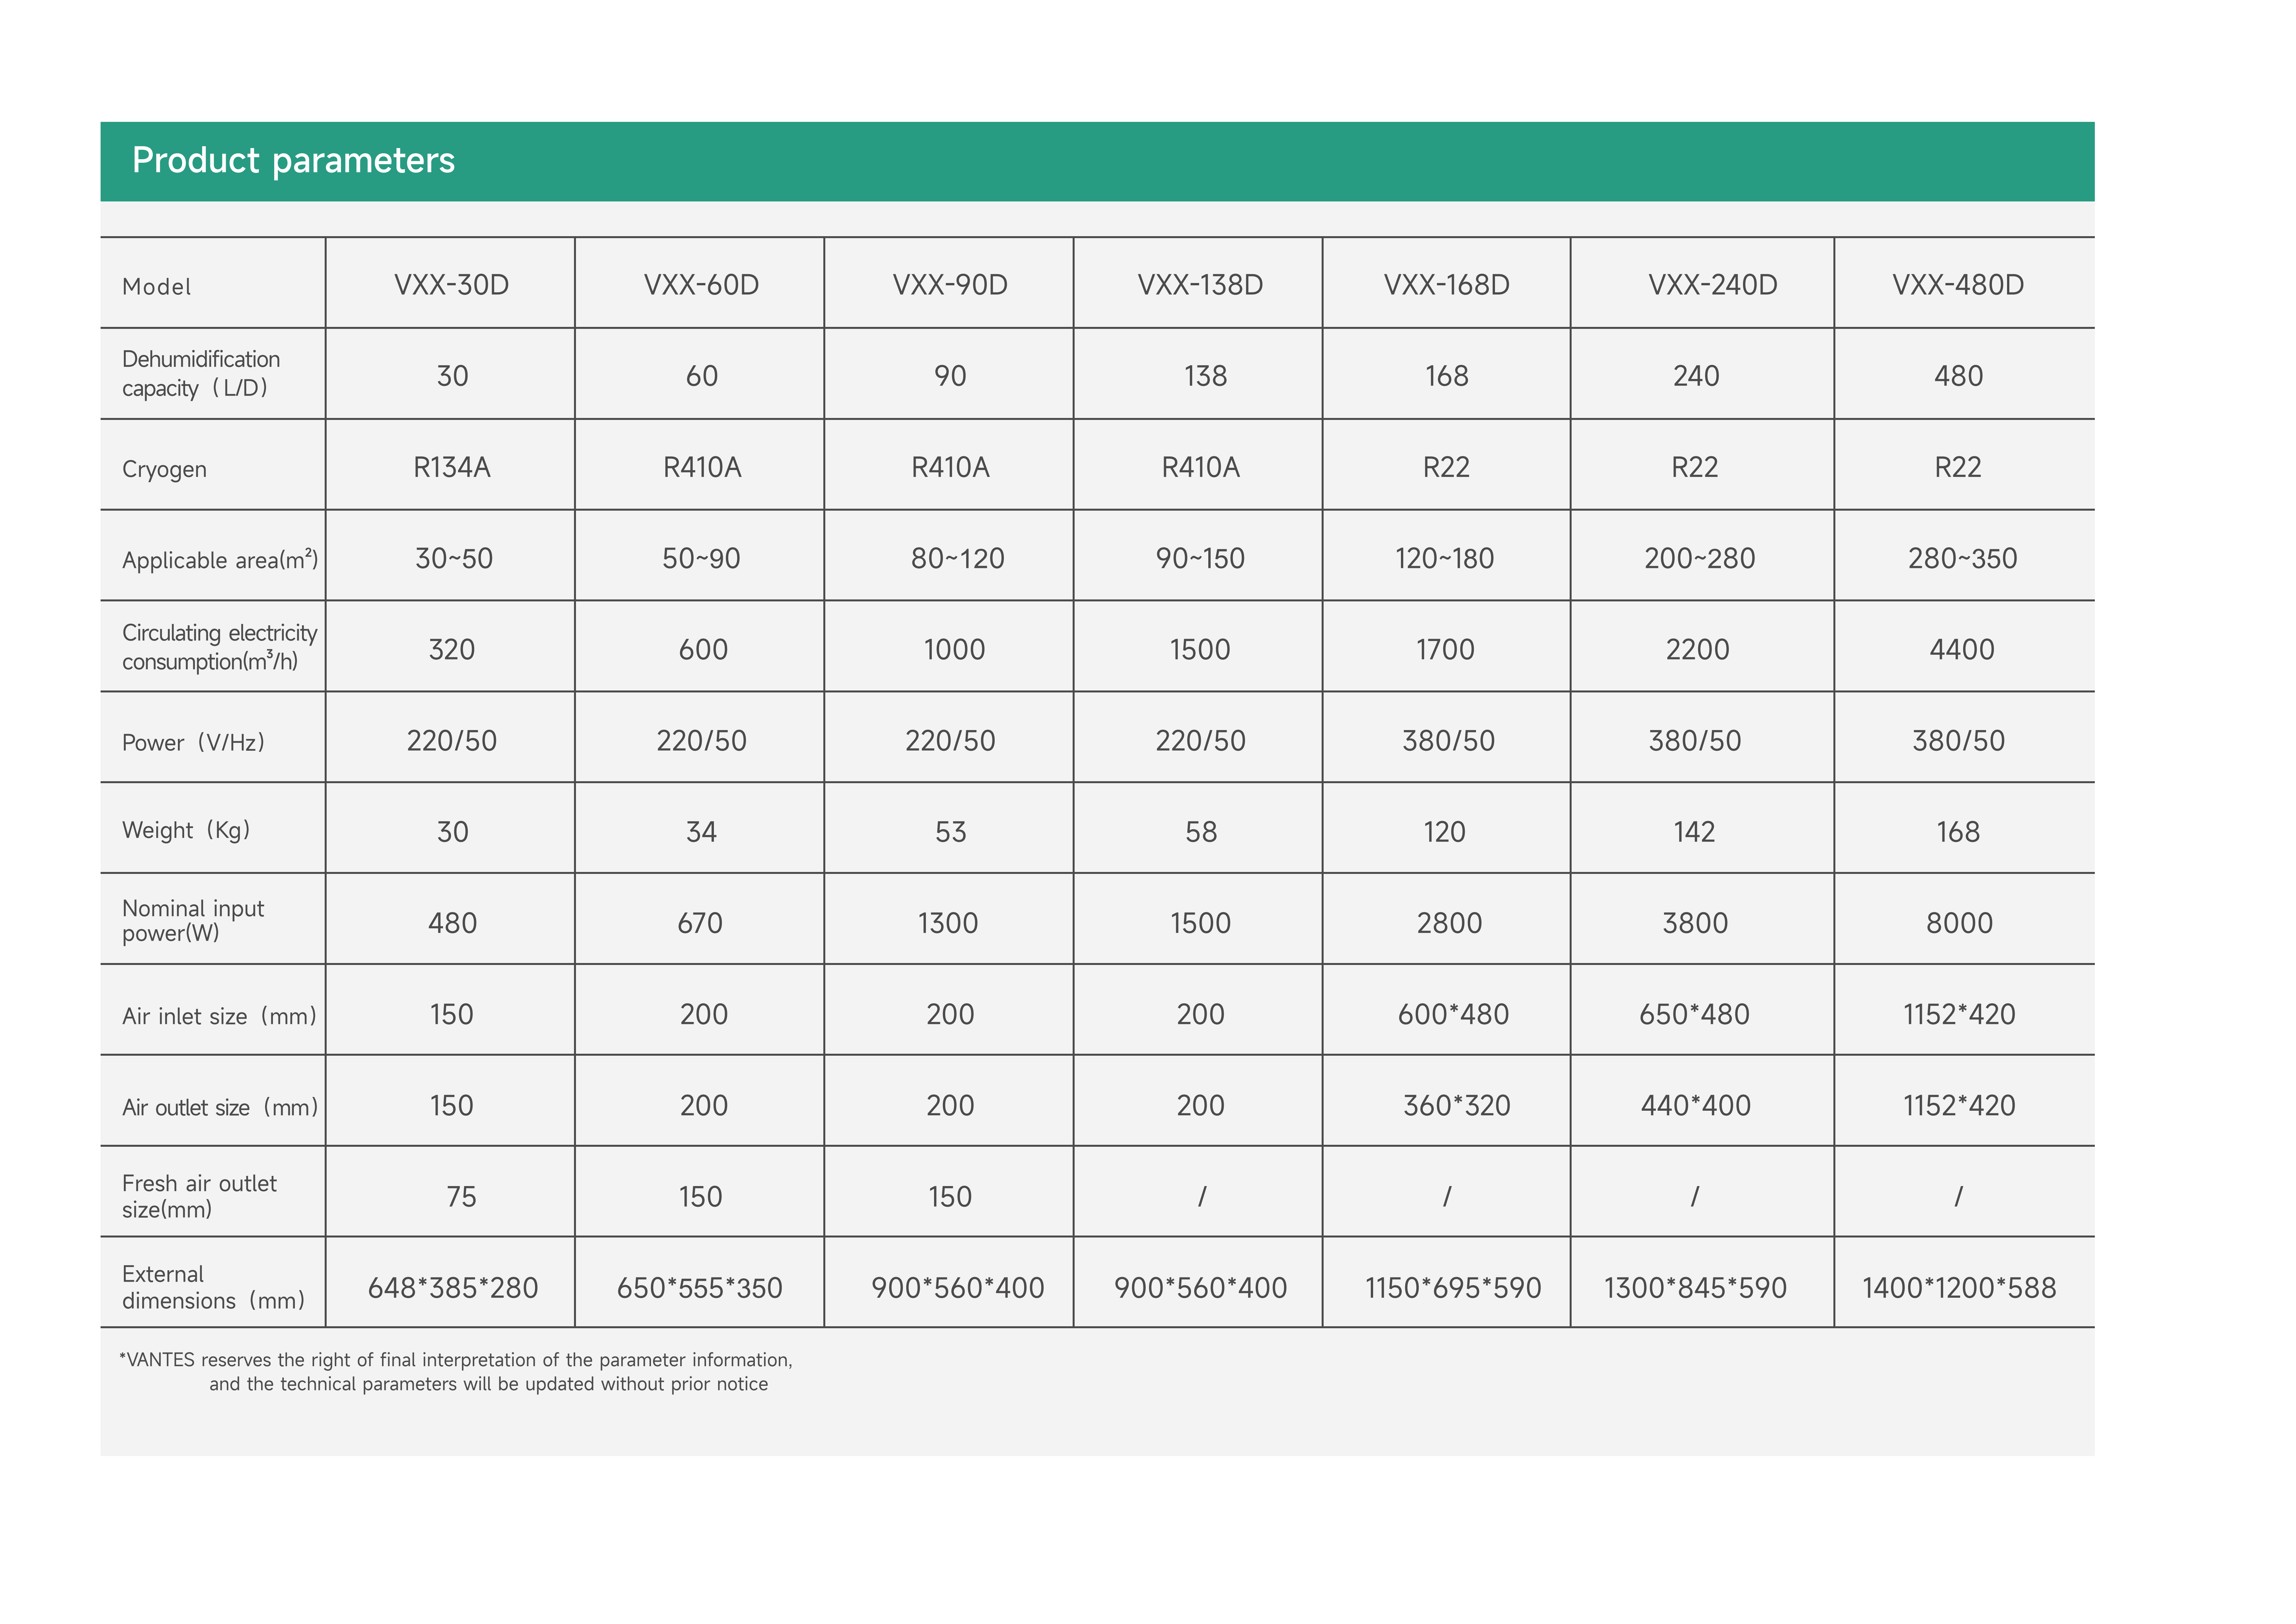This screenshot has width=2296, height=1624.
Task: Click circulating consumption value 320
Action: pos(452,650)
